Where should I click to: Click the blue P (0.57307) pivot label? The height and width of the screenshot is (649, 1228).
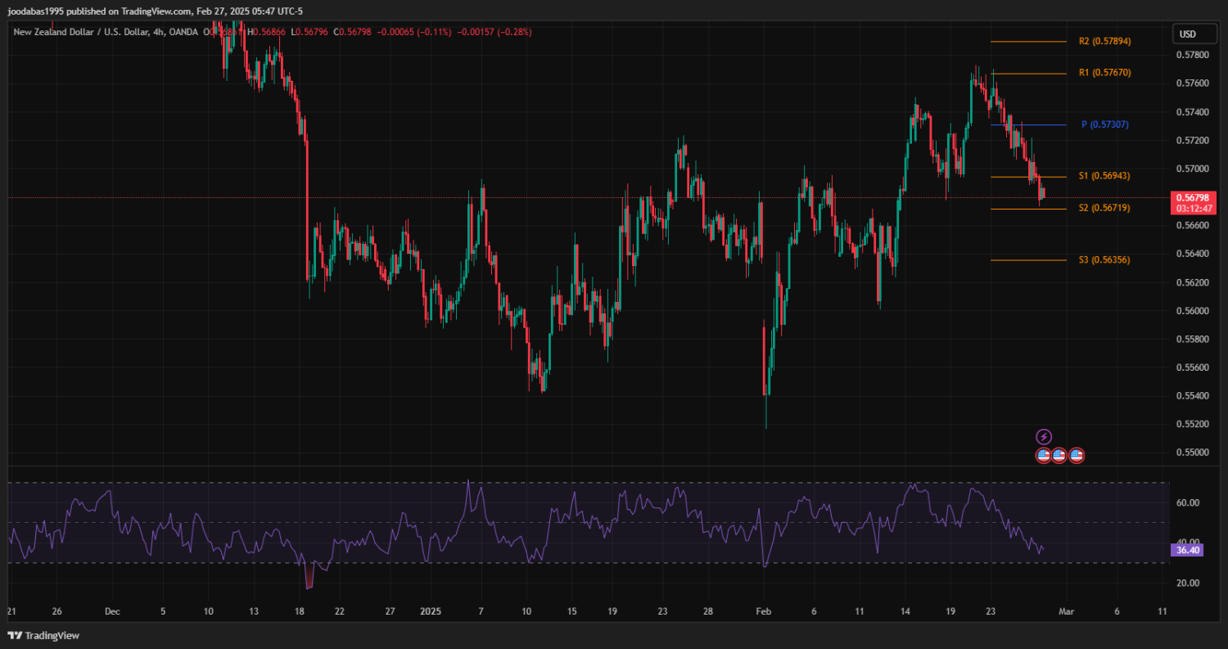coord(1104,124)
